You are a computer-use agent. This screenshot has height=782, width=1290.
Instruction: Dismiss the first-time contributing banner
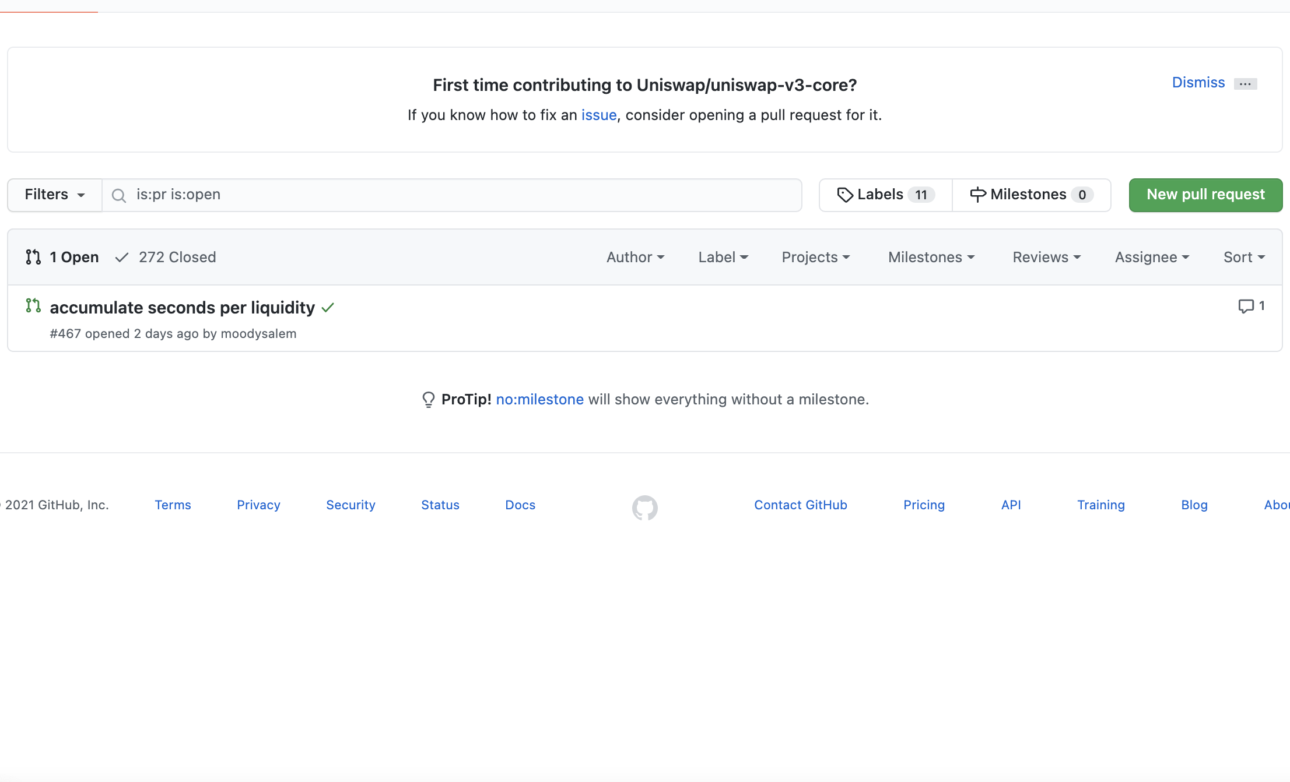(x=1198, y=83)
